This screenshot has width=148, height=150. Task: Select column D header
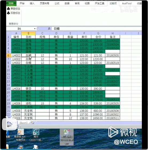click(56, 33)
